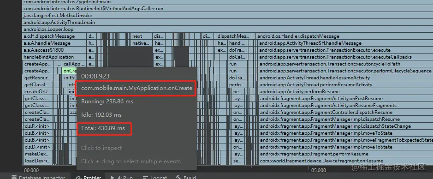The image size is (433, 179).
Task: Click the createOrU... flame bar
Action: [x=37, y=91]
